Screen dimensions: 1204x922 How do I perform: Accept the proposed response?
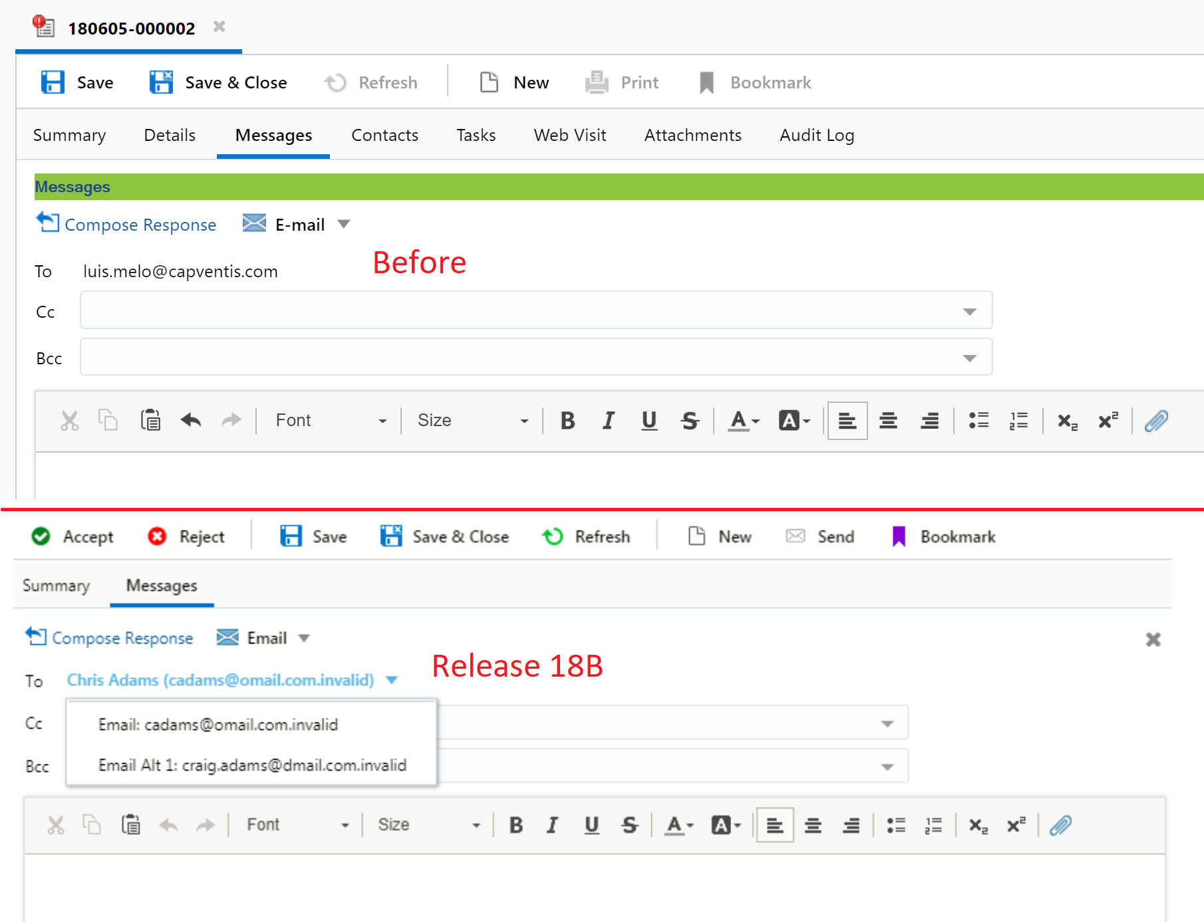coord(72,536)
